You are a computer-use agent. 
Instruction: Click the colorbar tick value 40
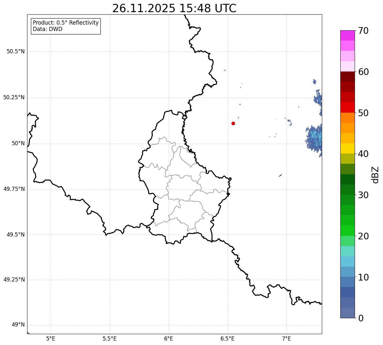[363, 154]
